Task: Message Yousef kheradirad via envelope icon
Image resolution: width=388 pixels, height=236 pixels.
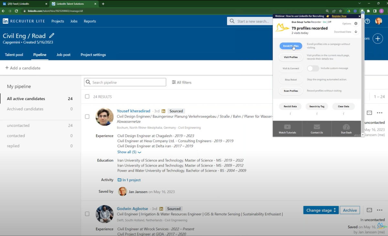Action: pos(369,113)
